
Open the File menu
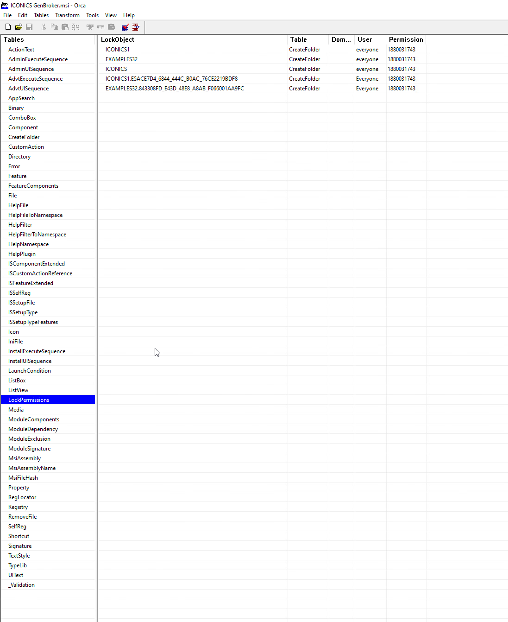[7, 15]
